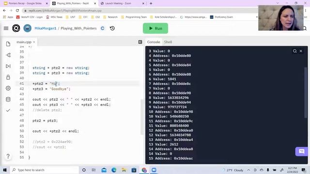The image size is (310, 174).
Task: Open Task View on taskbar
Action: tap(93, 170)
